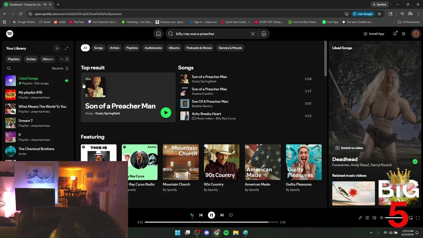Image resolution: width=423 pixels, height=238 pixels.
Task: Open the lyrics microphone icon
Action: point(360,218)
